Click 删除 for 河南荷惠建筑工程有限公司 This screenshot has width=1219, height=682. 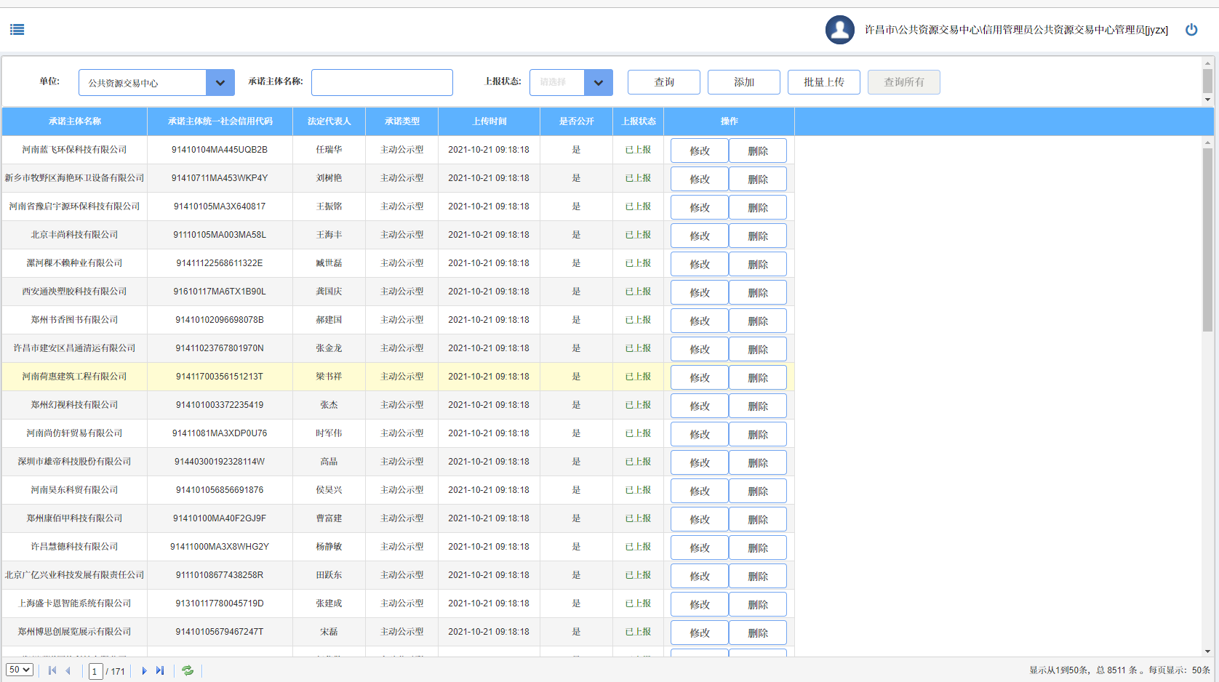[x=758, y=377]
